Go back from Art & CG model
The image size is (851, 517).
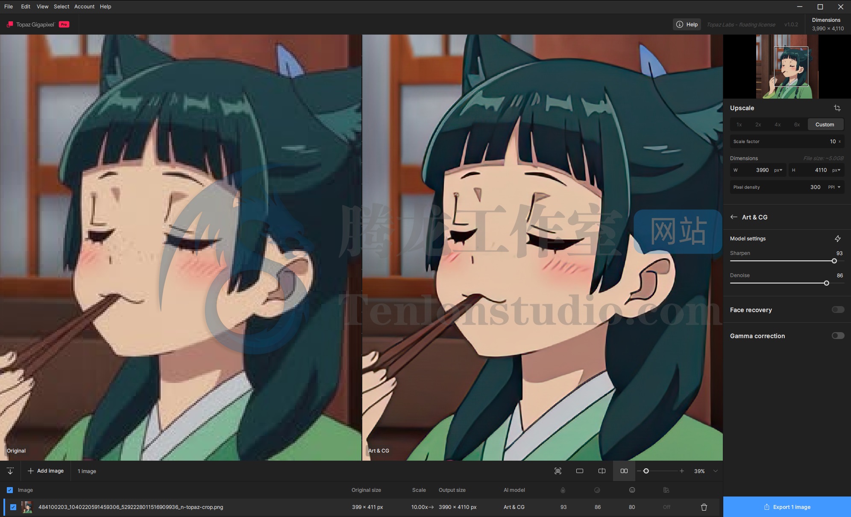pos(734,217)
